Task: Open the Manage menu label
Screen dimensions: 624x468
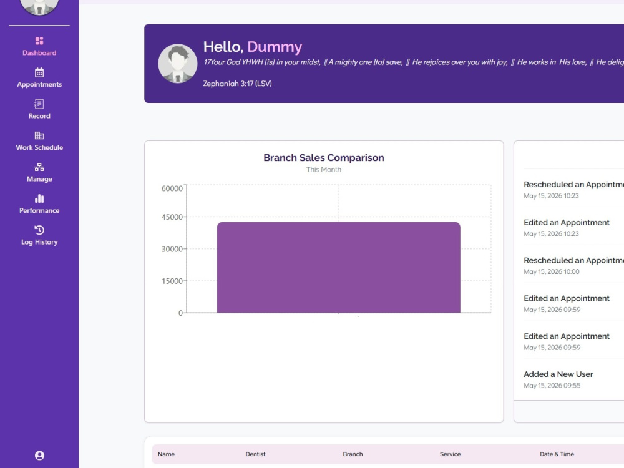Action: pos(39,179)
